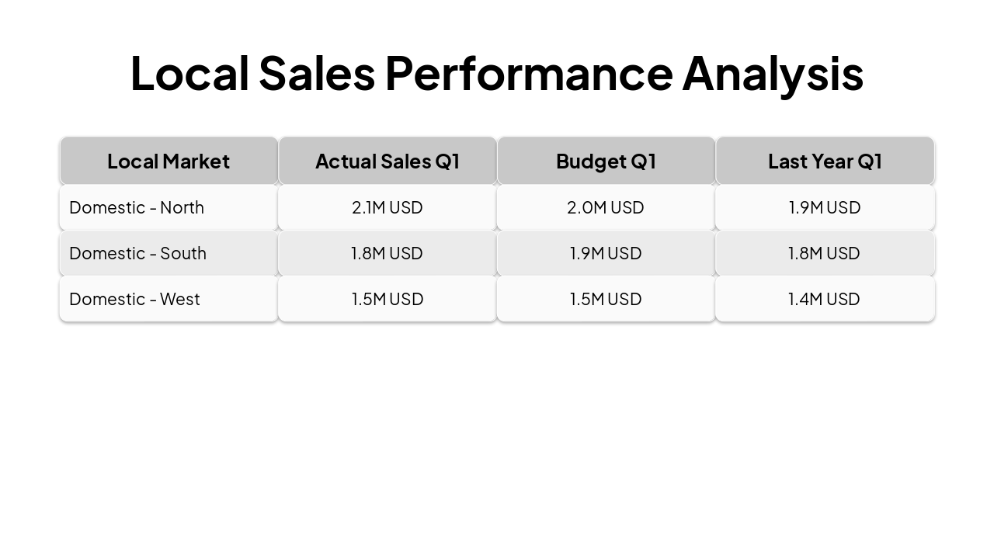The image size is (994, 559).
Task: Click the empty slide area below the table
Action: (x=497, y=435)
